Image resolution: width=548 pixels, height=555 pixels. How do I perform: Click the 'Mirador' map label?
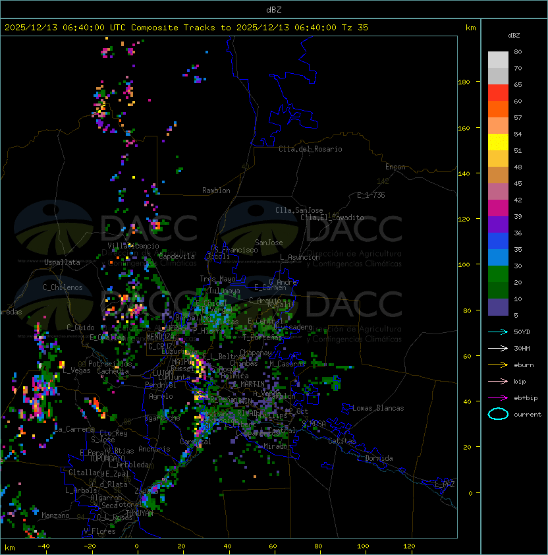coord(277,446)
